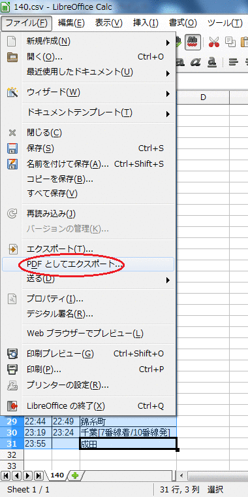Open the 編集(E) menu

(x=72, y=23)
